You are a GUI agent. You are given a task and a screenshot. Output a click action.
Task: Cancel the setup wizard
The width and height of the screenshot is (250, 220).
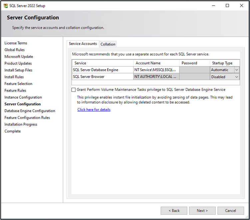pos(231,211)
